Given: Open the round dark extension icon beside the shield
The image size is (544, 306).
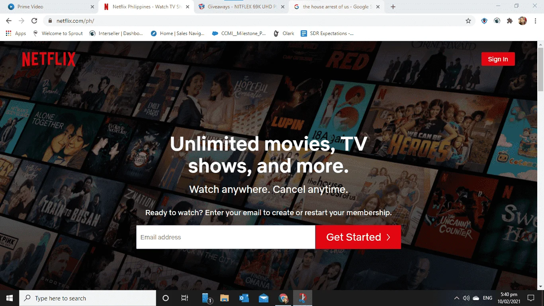Looking at the screenshot, I should pyautogui.click(x=497, y=21).
